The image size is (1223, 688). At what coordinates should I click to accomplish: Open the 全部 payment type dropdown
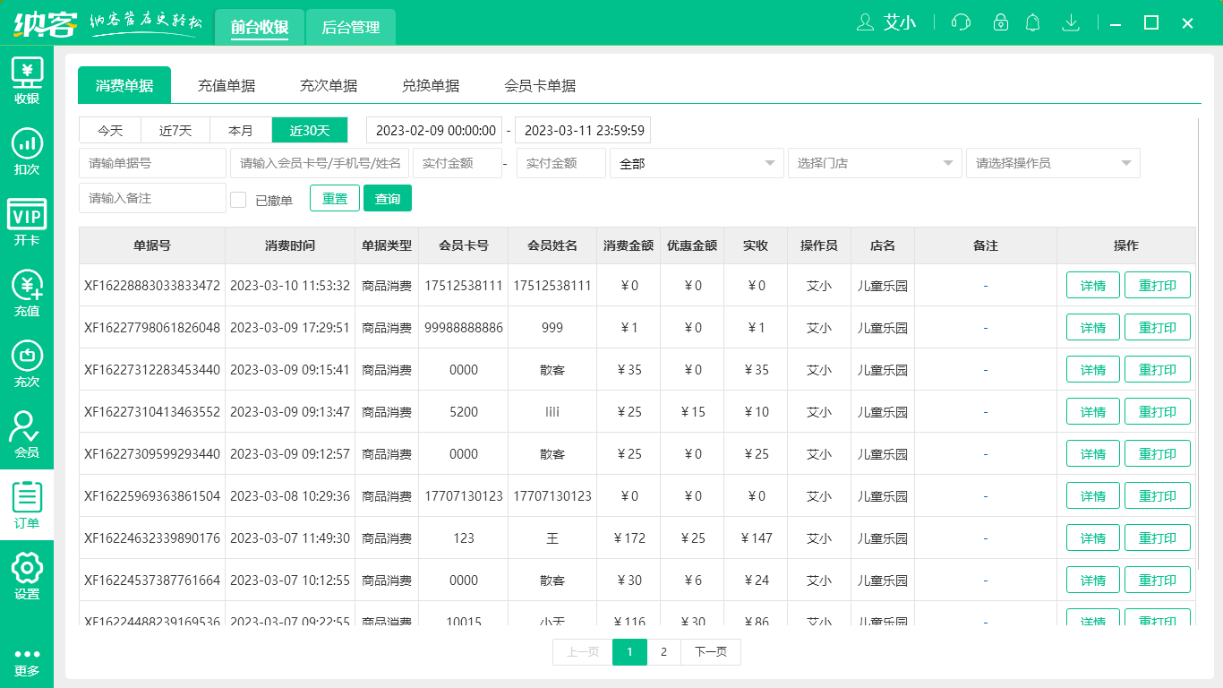[x=697, y=163]
